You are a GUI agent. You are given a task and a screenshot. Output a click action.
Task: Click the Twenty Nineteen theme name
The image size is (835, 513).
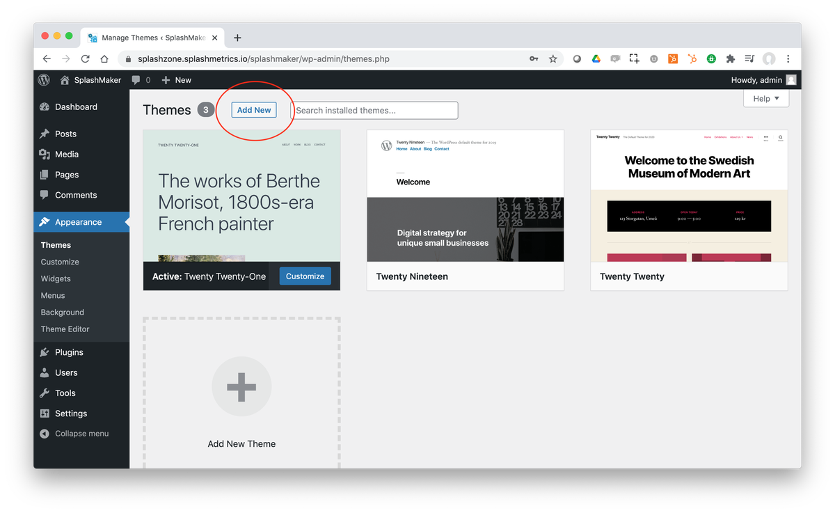coord(412,276)
